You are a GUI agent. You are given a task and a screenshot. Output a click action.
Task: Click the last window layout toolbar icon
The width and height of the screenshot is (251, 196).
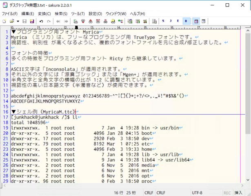204,21
